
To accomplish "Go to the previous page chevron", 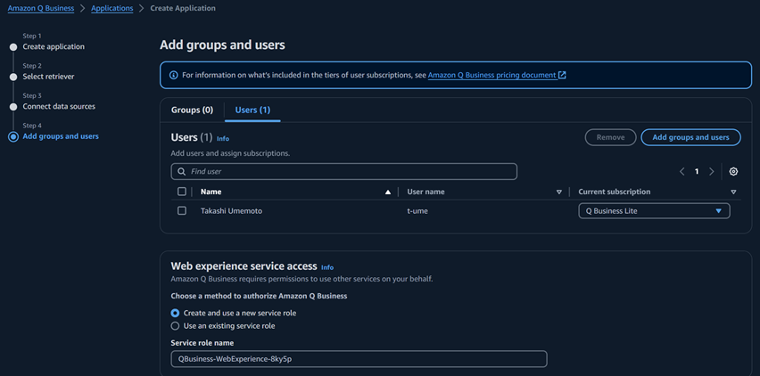I will pyautogui.click(x=682, y=171).
